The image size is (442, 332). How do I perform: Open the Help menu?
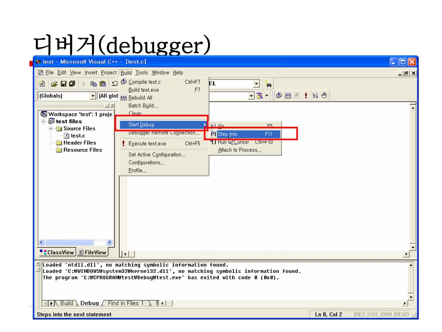pos(177,73)
